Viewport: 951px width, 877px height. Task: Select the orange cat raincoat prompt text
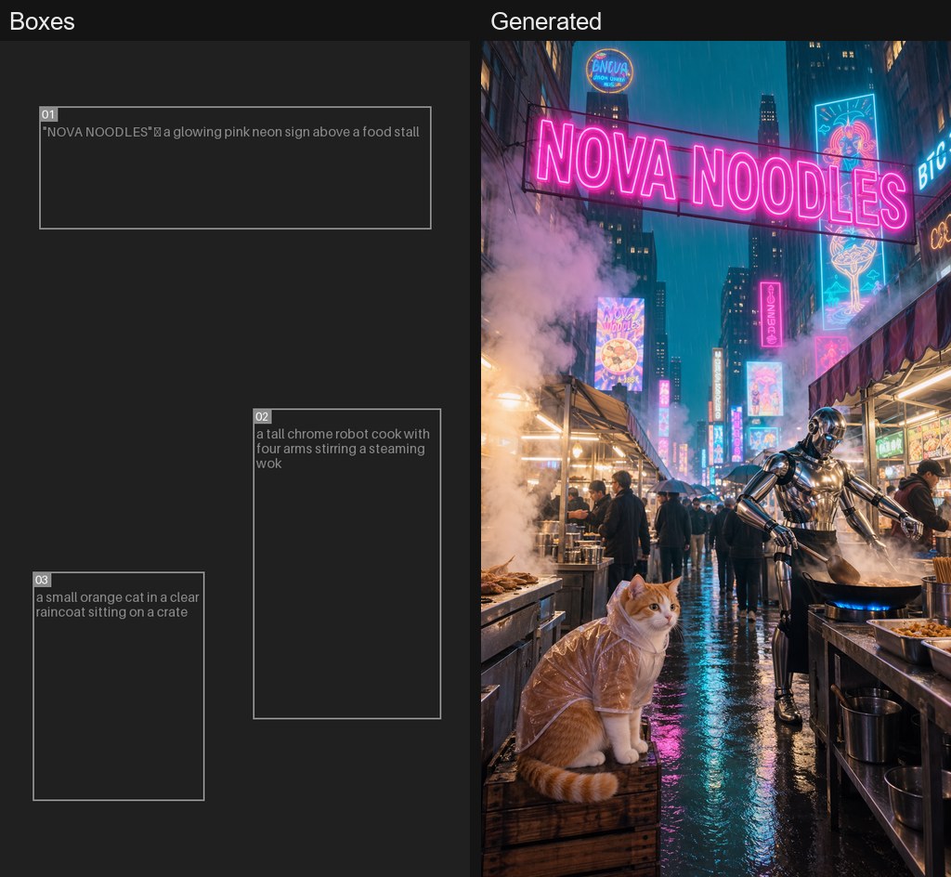coord(118,605)
